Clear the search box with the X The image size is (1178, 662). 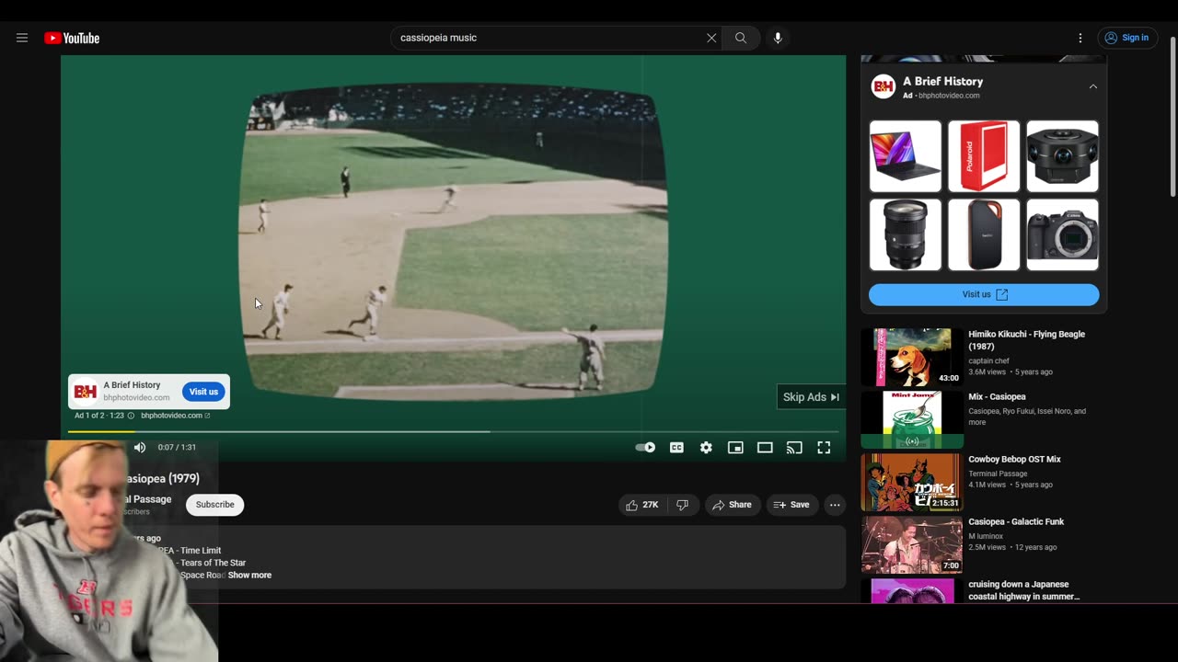(711, 38)
